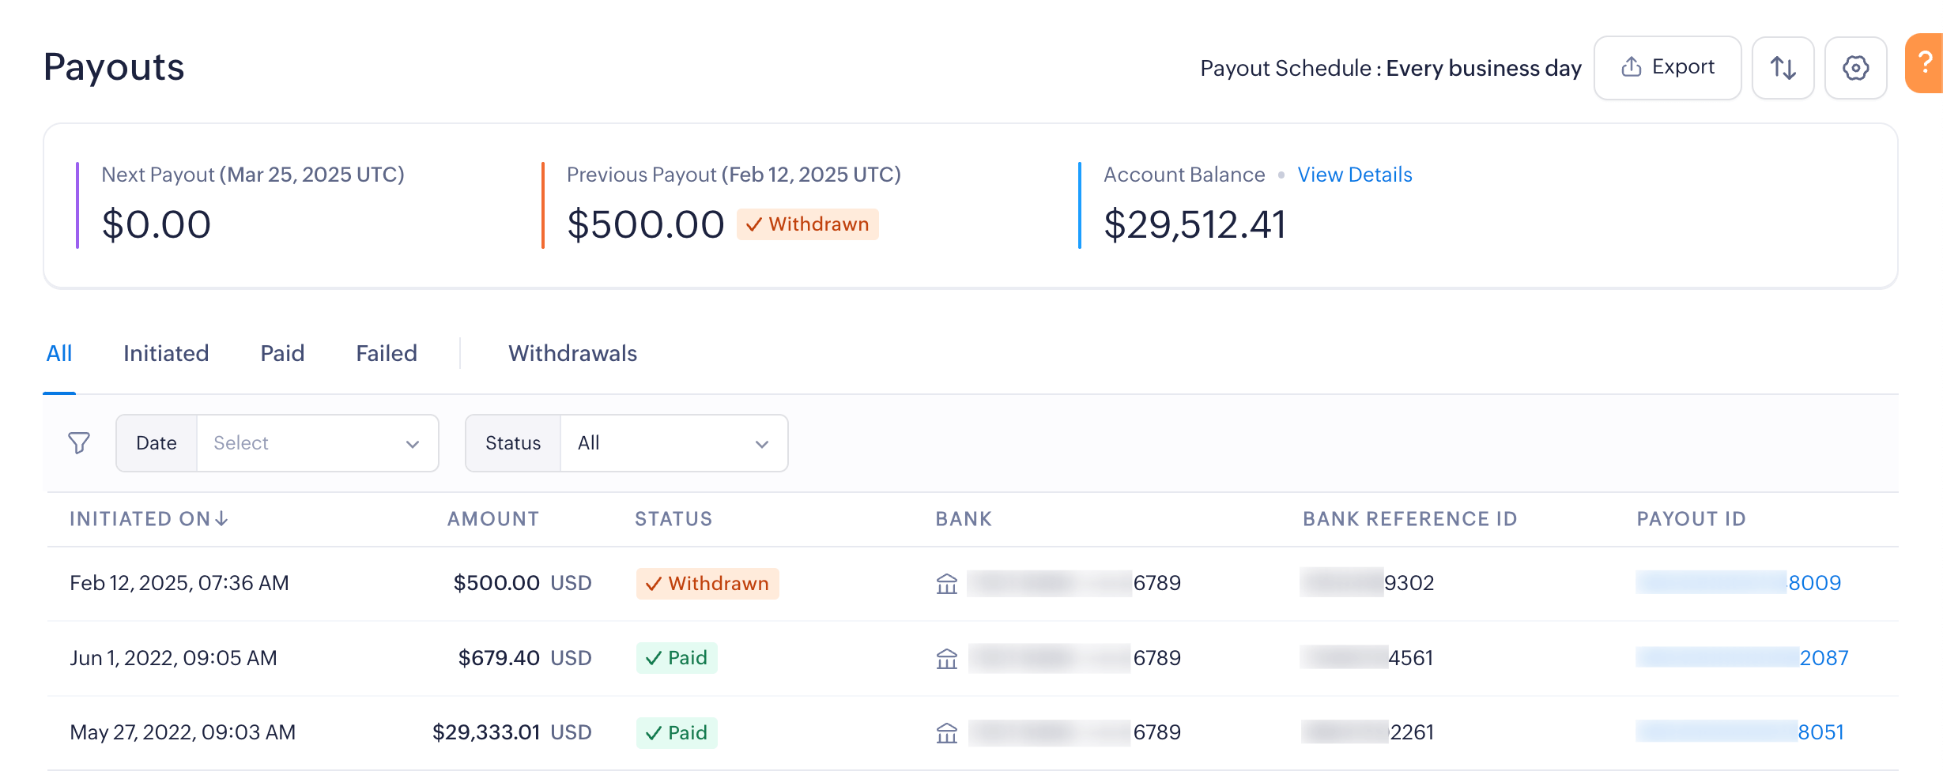This screenshot has width=1943, height=771.
Task: Click the Withdrawn status badge in table row
Action: coord(707,584)
